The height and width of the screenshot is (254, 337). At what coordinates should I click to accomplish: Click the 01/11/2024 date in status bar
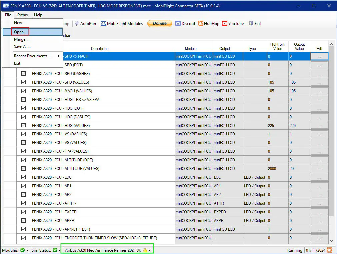pyautogui.click(x=316, y=250)
